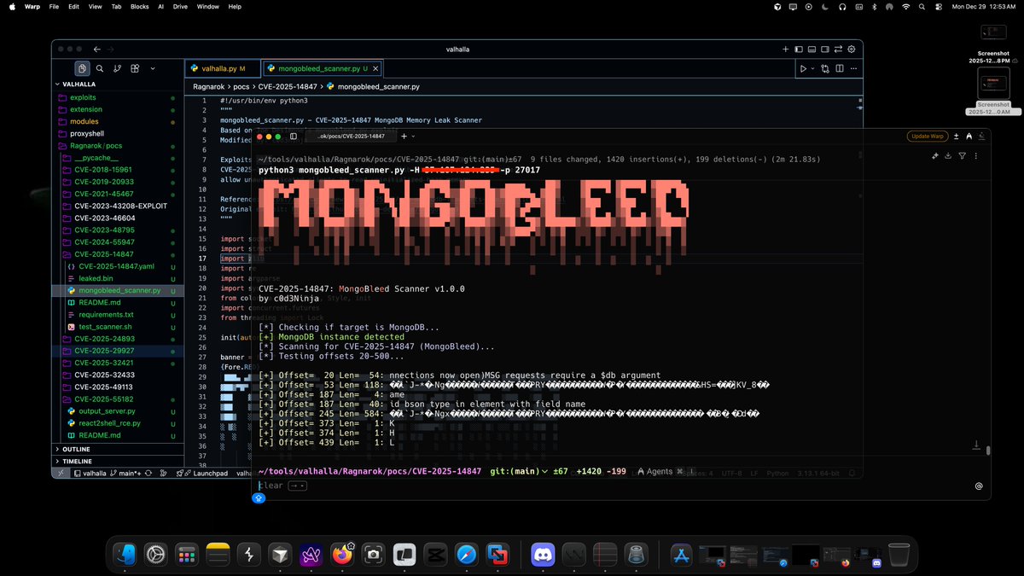Toggle the primary sidebar layout icon
This screenshot has height=576, width=1024.
pos(798,49)
